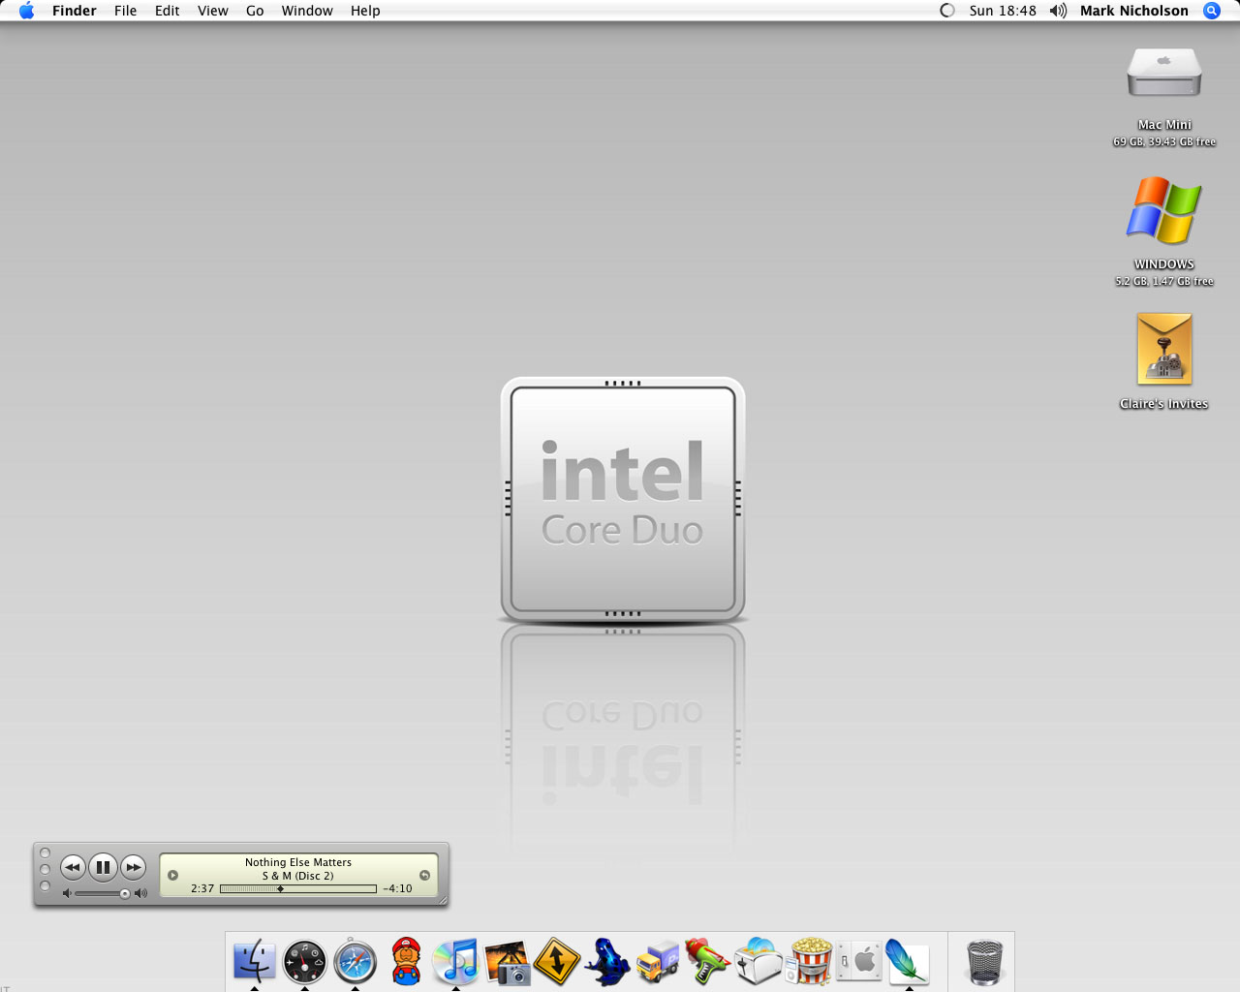1240x992 pixels.
Task: Open the Window menu
Action: 307,11
